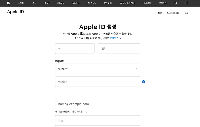Open the iPad menu item
Image resolution: width=200 pixels, height=127 pixels.
coord(47,3)
